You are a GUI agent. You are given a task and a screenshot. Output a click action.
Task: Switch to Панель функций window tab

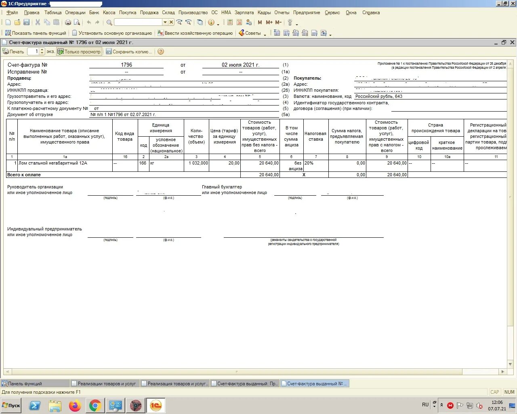point(35,384)
